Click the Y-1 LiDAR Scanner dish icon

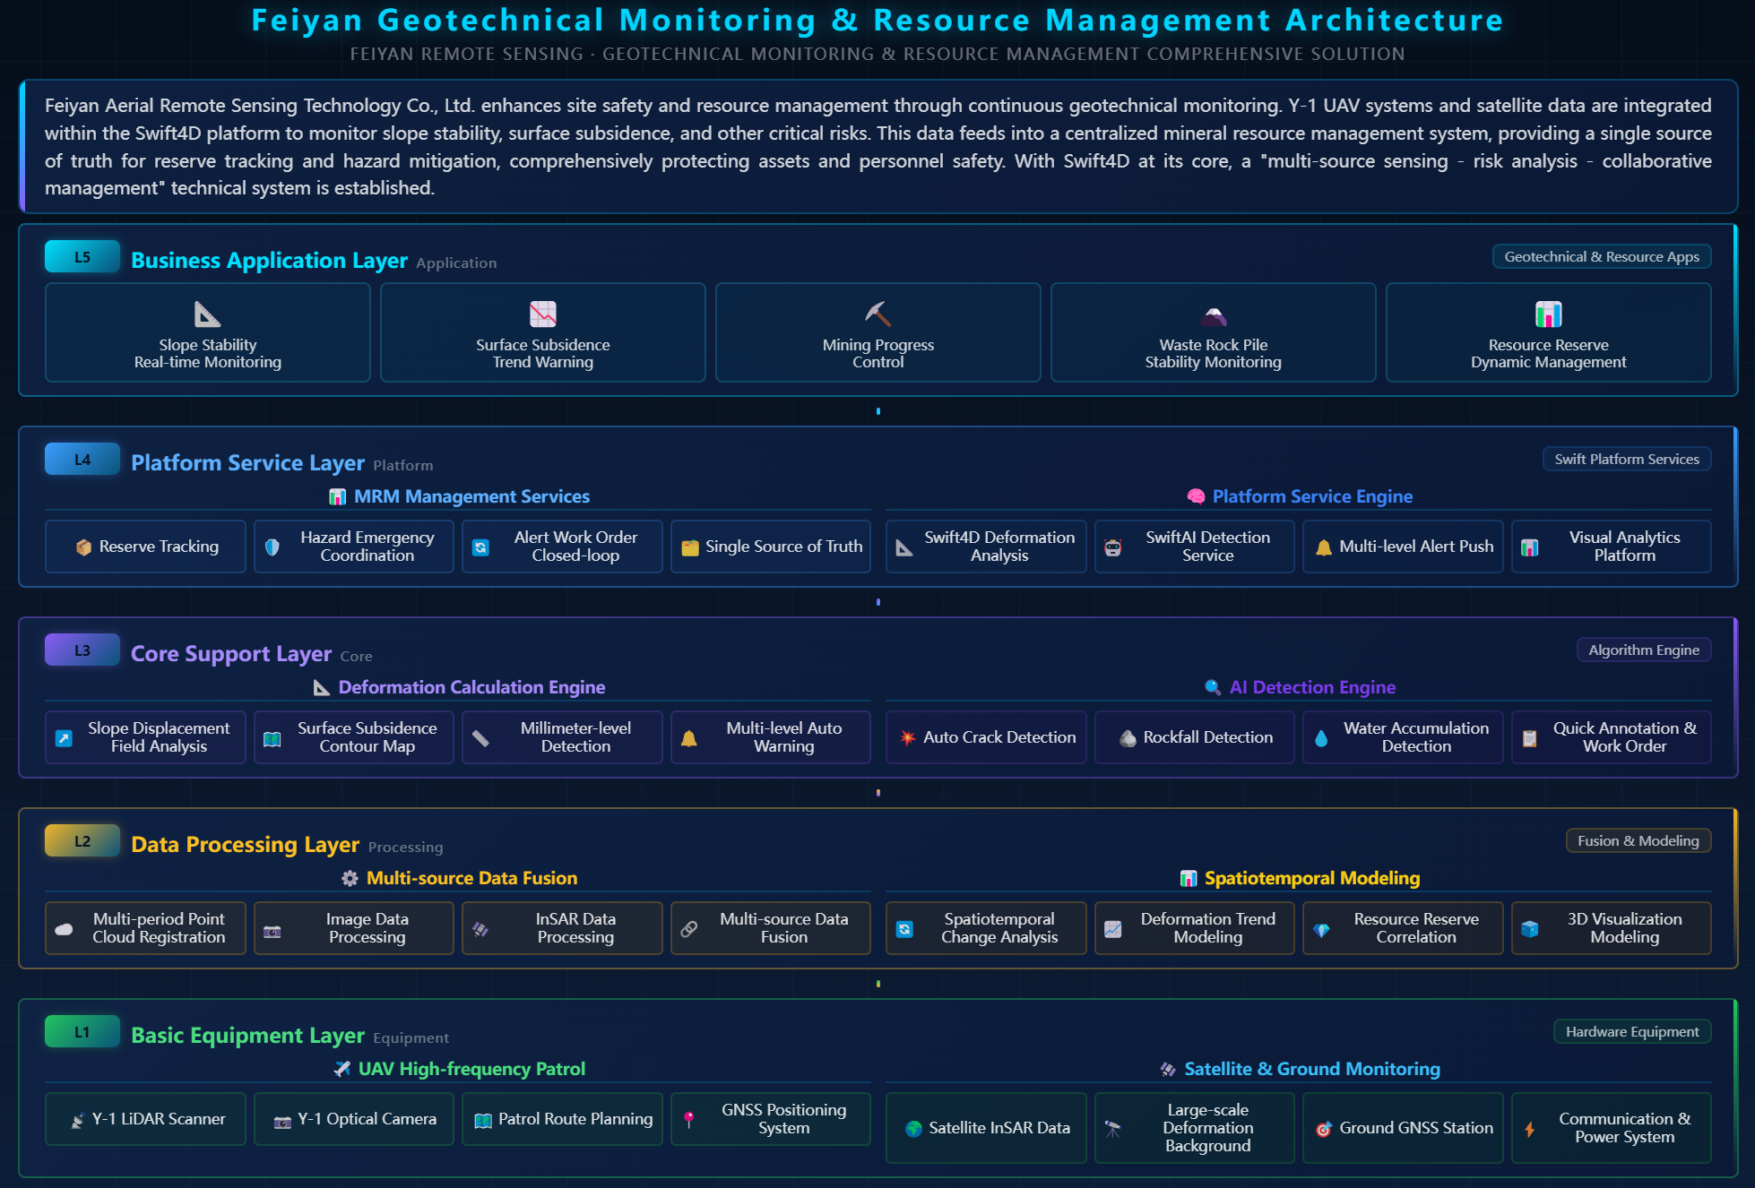point(78,1120)
